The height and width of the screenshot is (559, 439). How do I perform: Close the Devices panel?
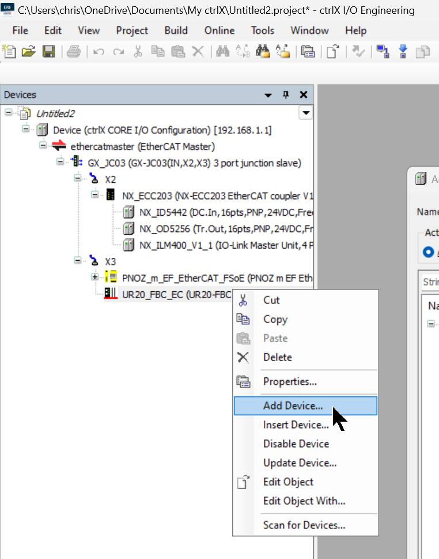click(x=304, y=95)
